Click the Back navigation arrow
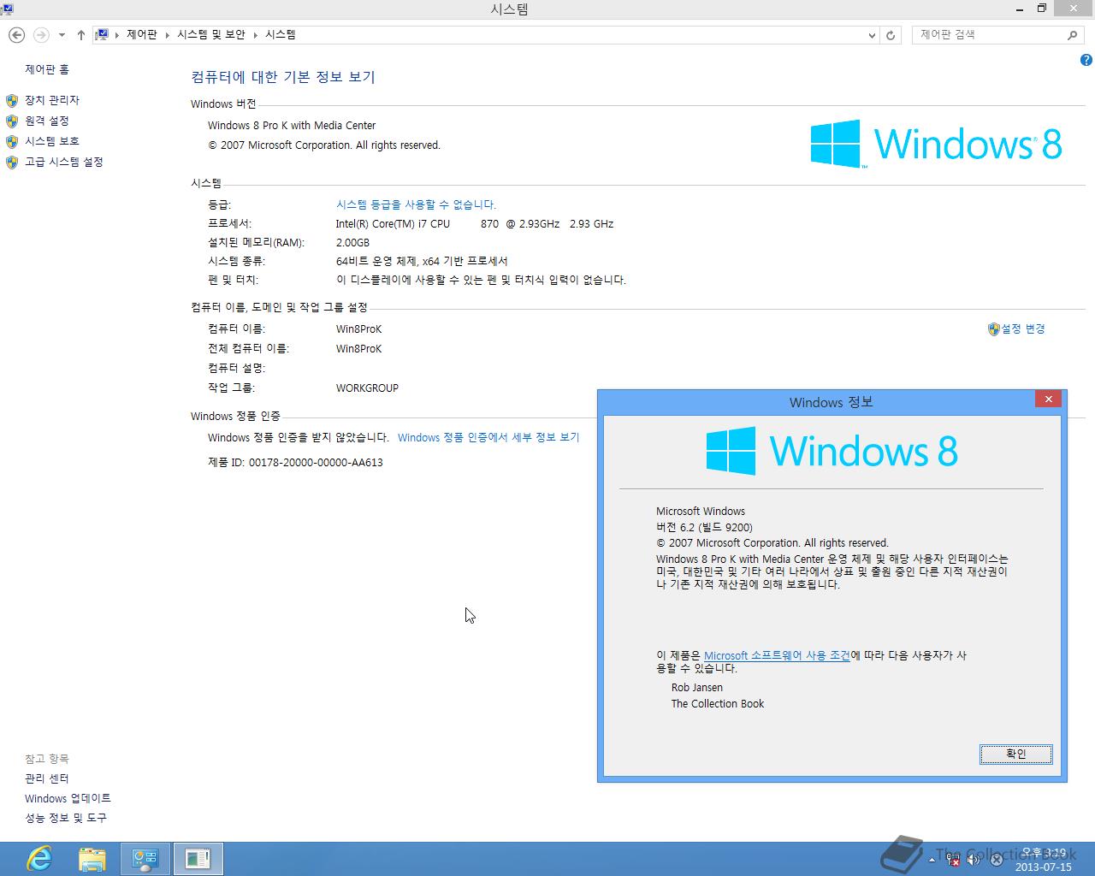This screenshot has height=876, width=1095. (16, 35)
